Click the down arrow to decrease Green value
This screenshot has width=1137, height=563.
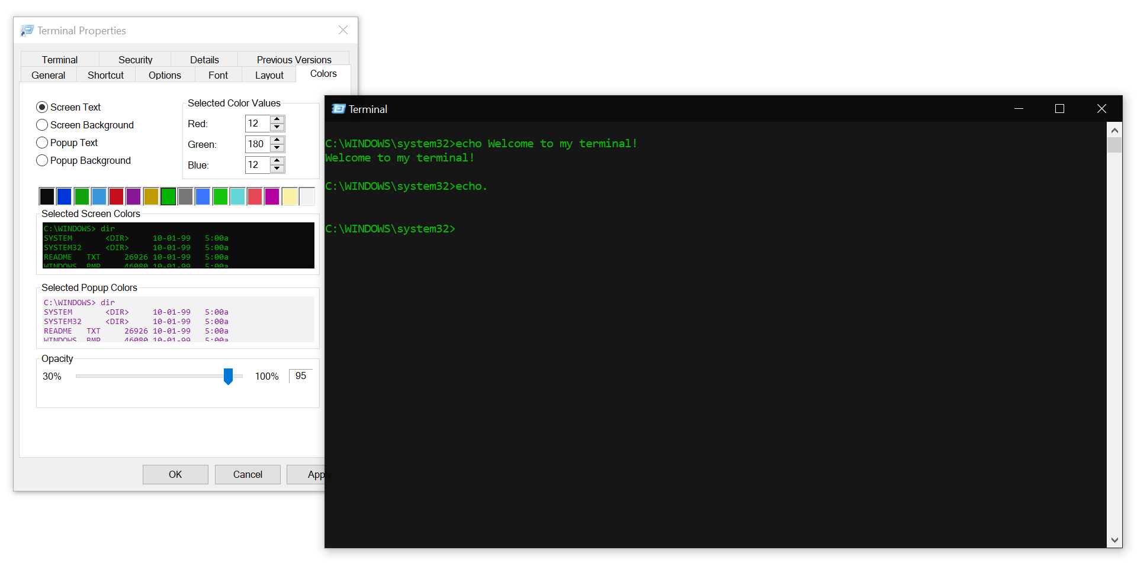click(277, 148)
